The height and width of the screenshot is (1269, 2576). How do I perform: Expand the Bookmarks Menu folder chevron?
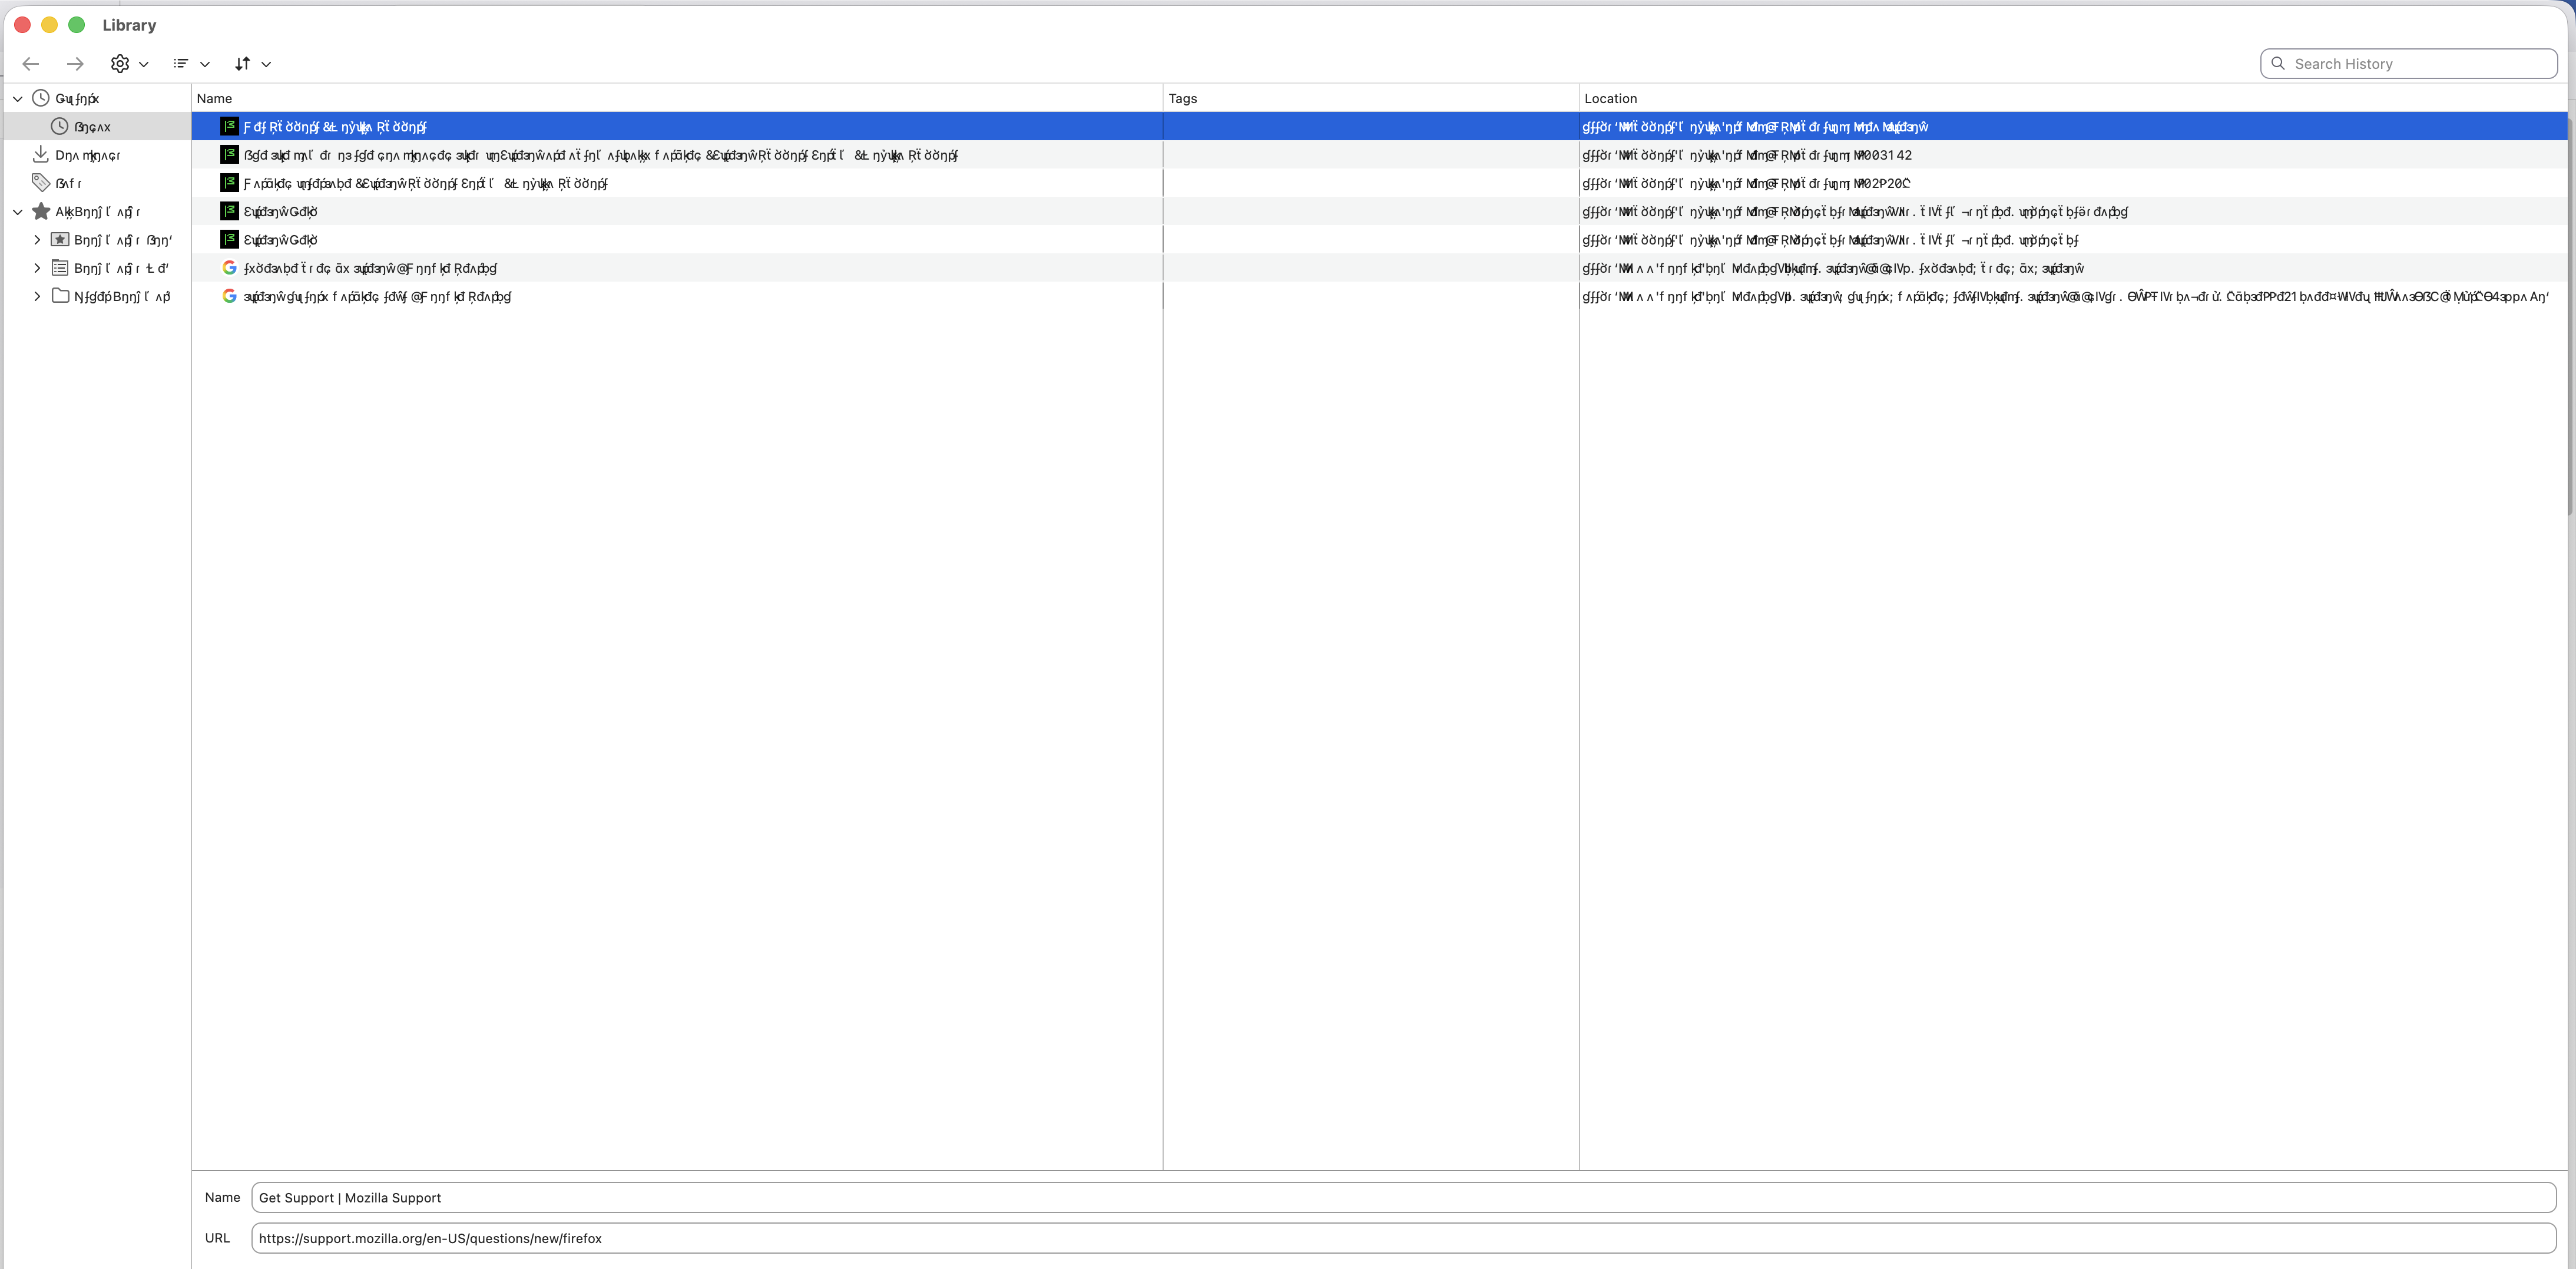point(37,268)
